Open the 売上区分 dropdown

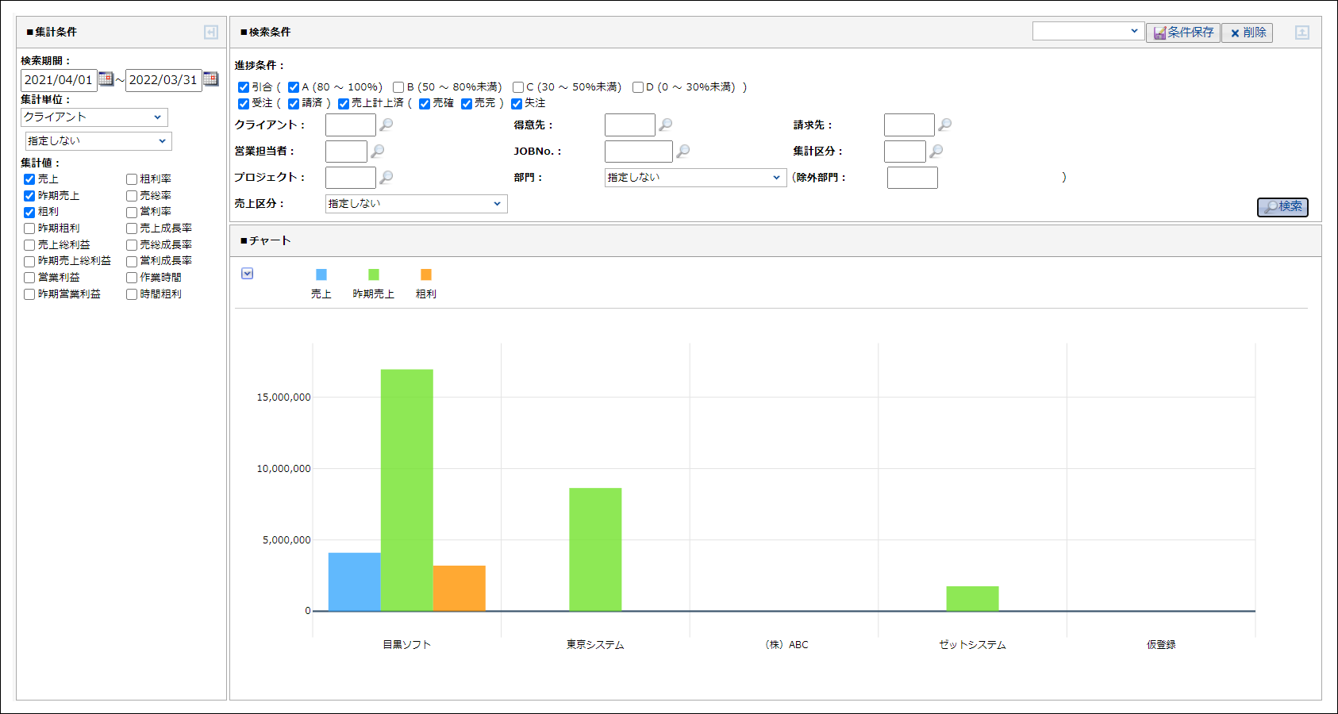[x=416, y=204]
